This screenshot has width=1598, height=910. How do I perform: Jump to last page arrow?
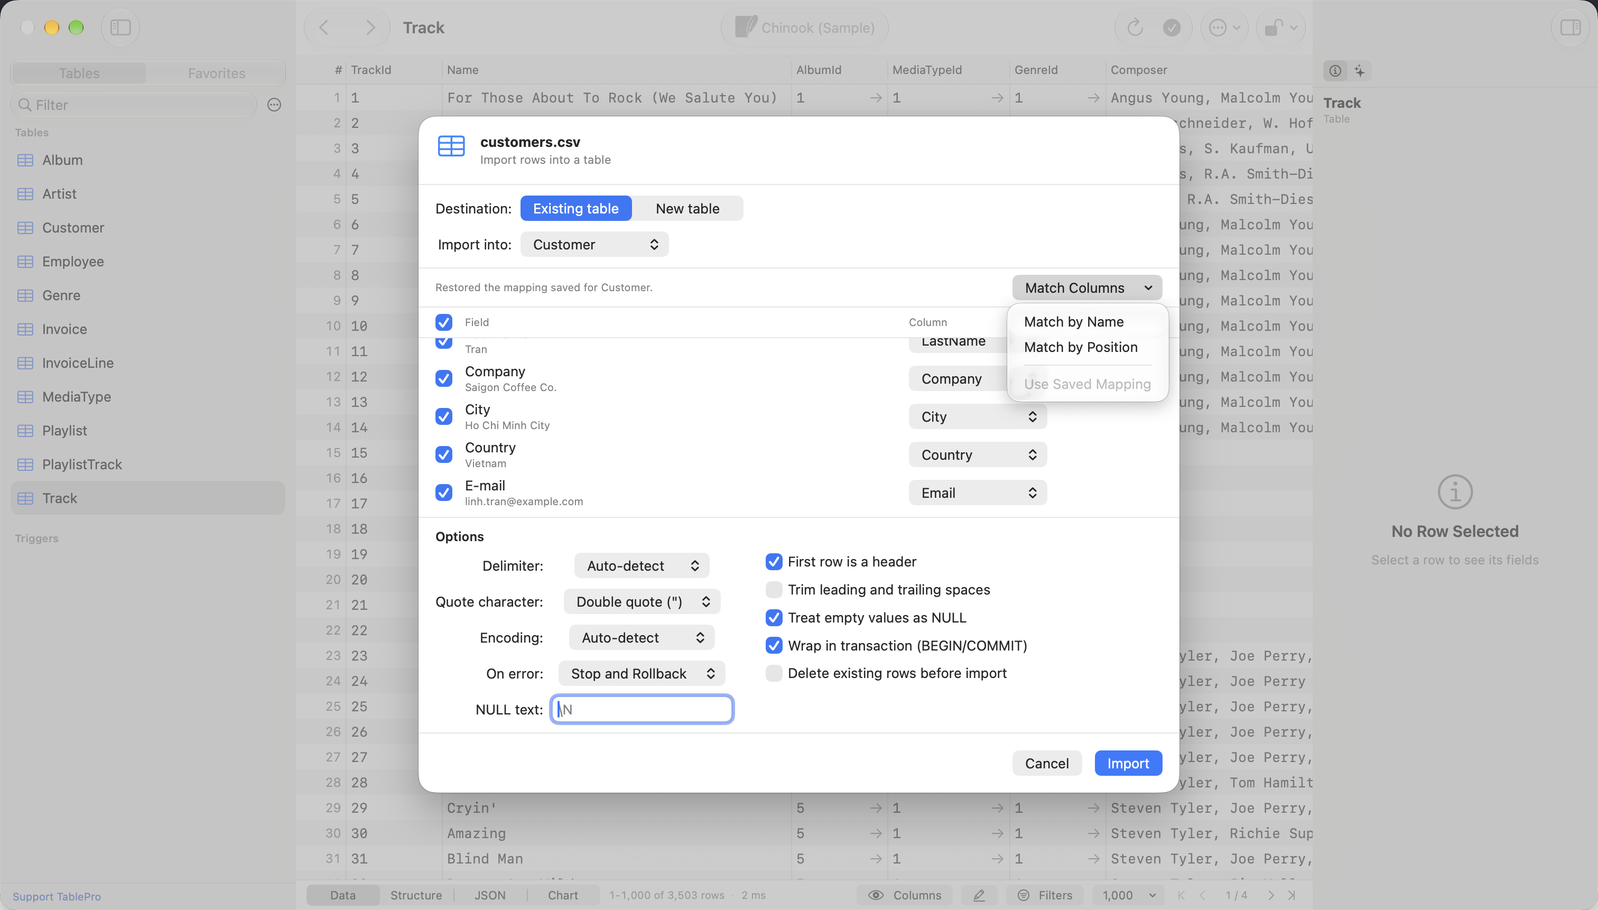pyautogui.click(x=1293, y=895)
